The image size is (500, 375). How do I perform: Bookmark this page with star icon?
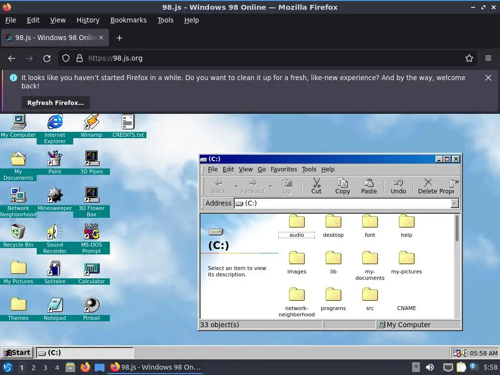tap(469, 59)
